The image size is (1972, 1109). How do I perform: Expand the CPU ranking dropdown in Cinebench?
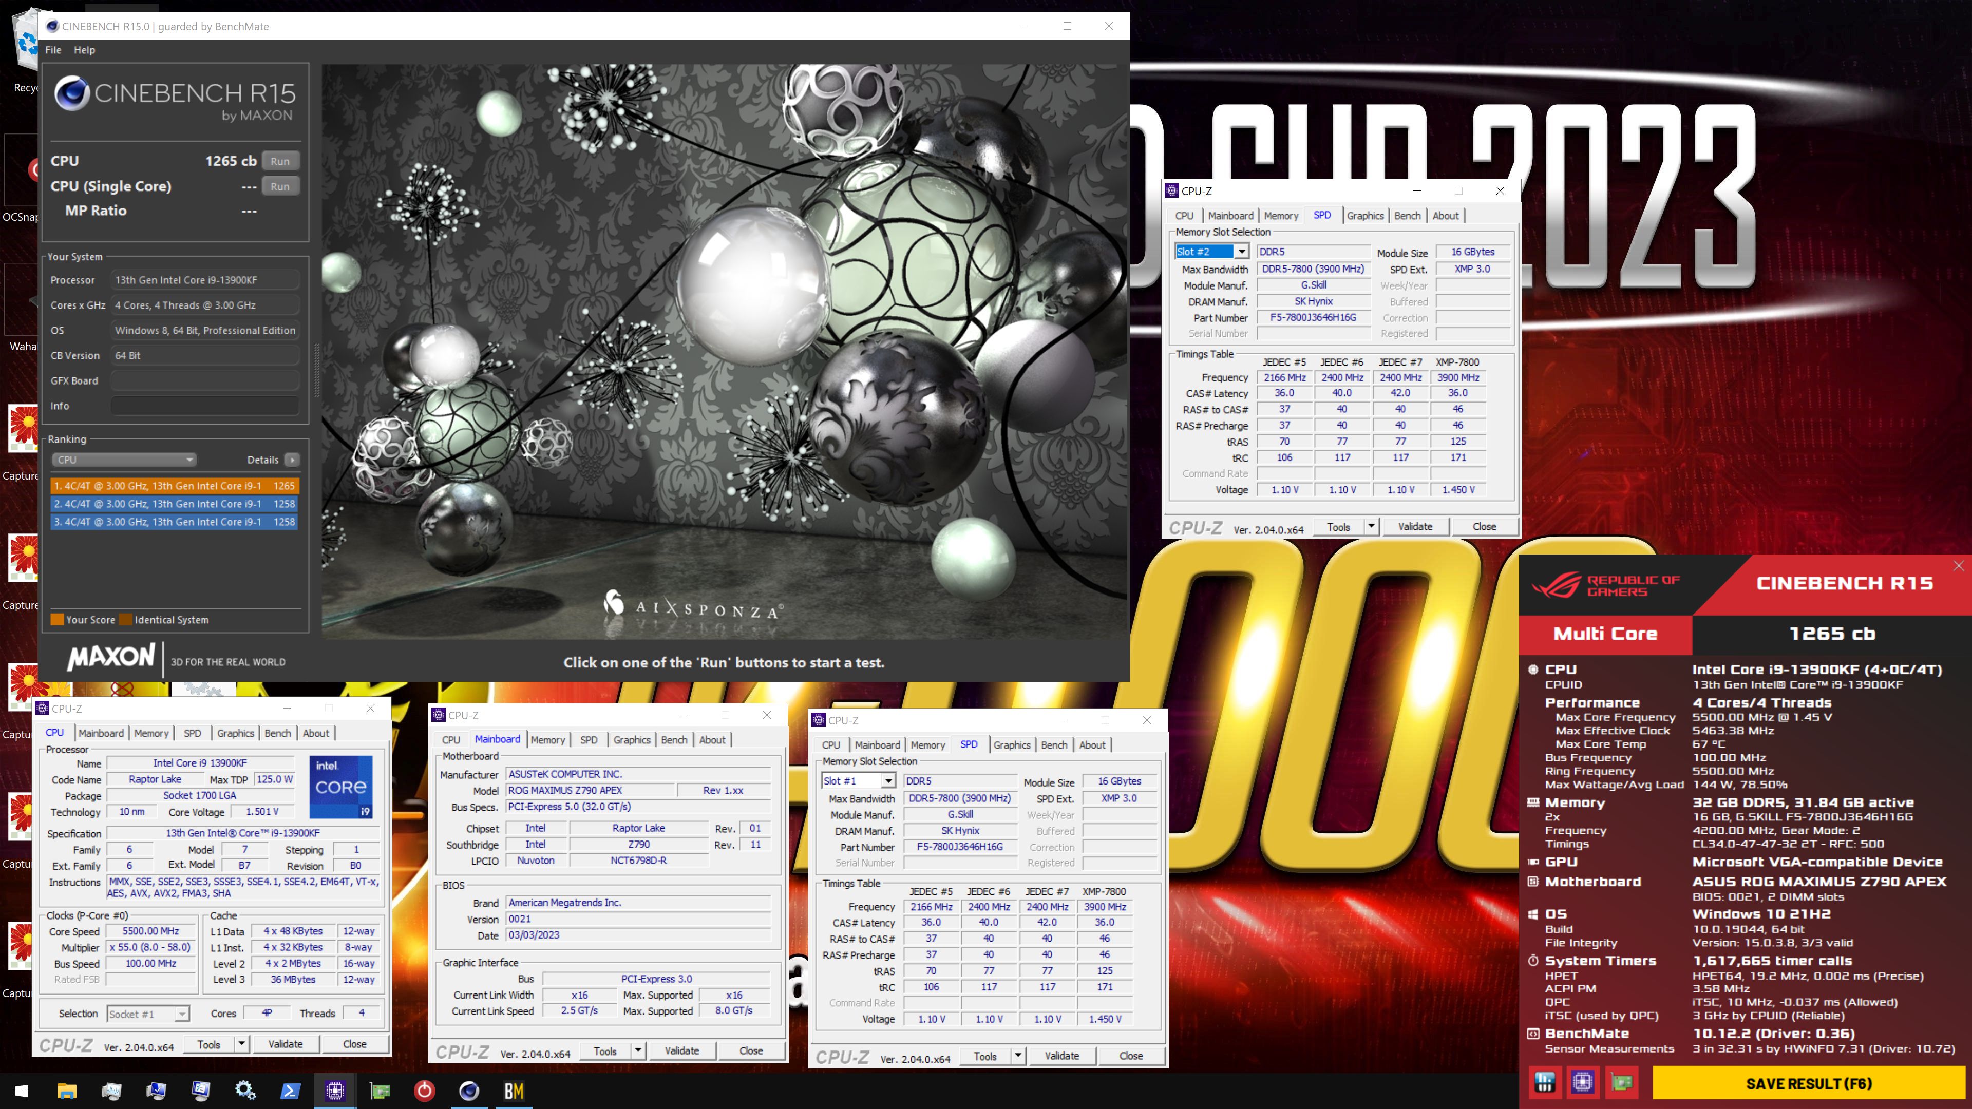(x=124, y=460)
